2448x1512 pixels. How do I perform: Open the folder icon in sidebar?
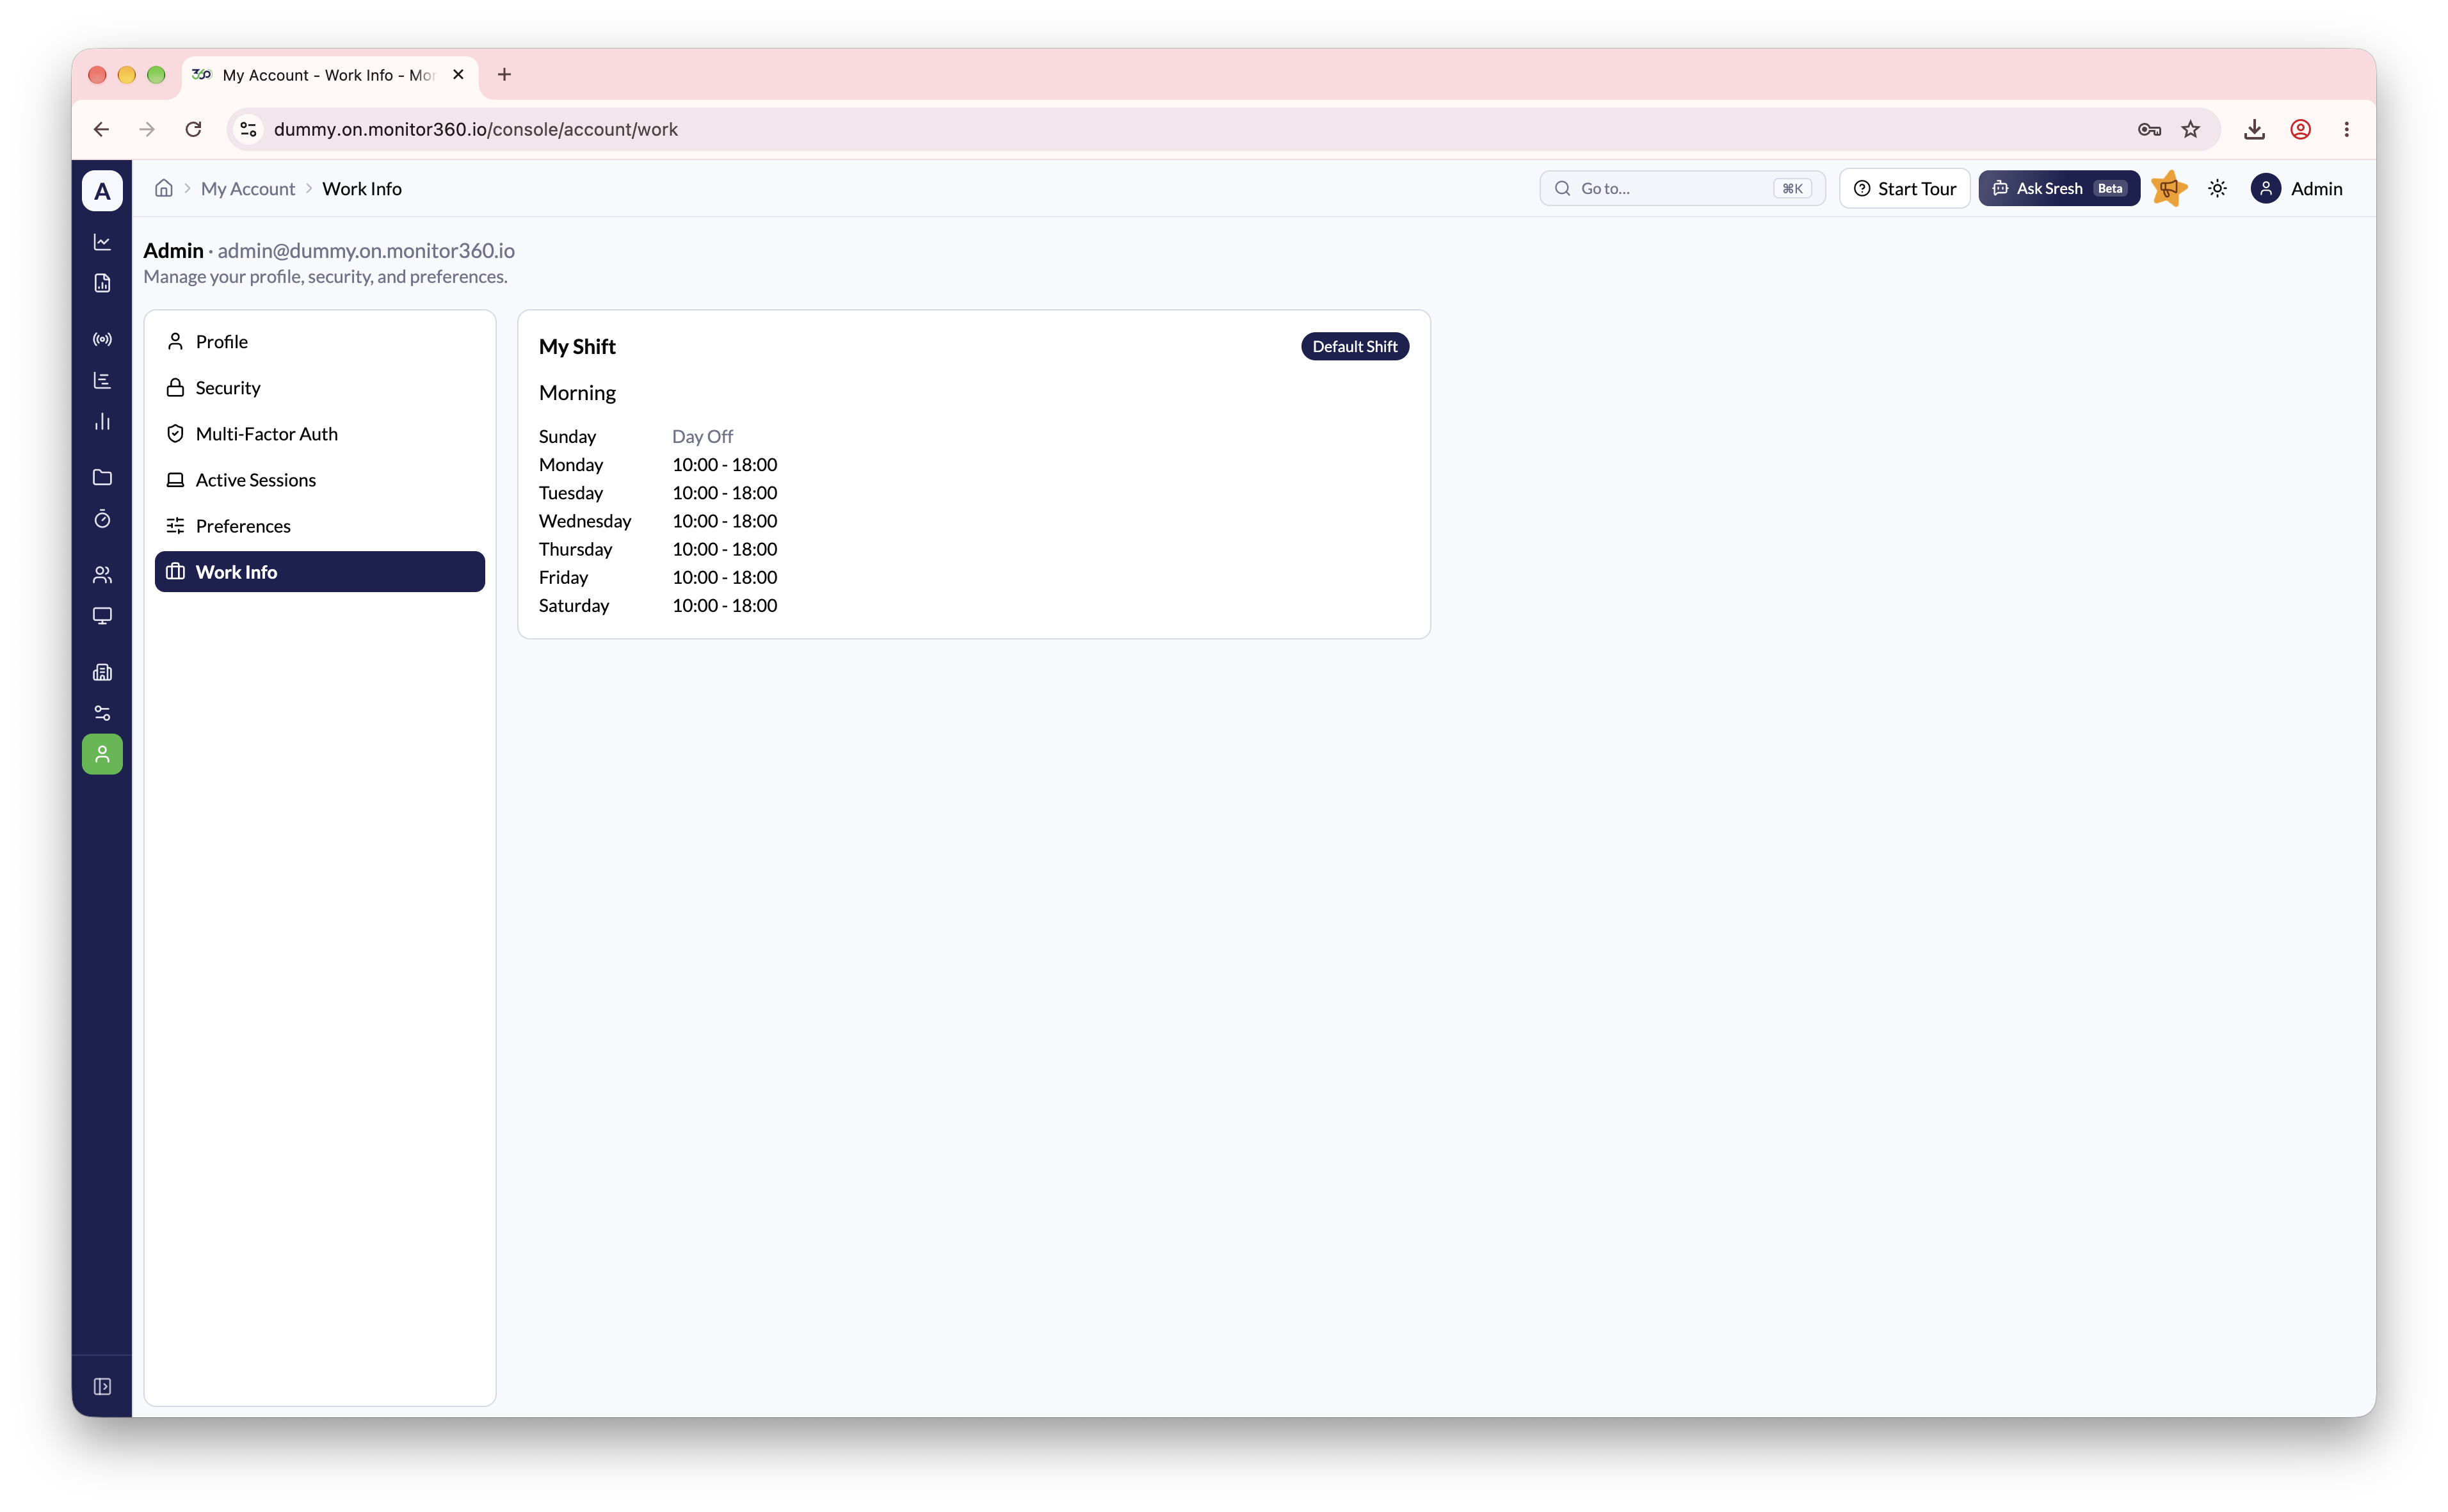(102, 477)
